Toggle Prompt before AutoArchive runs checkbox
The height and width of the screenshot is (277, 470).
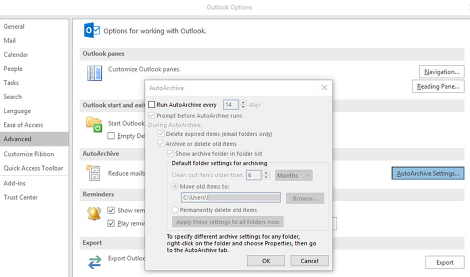152,115
